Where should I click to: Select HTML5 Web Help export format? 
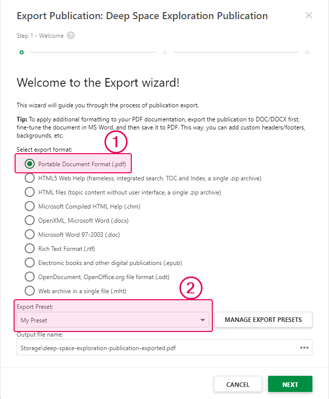(30, 178)
